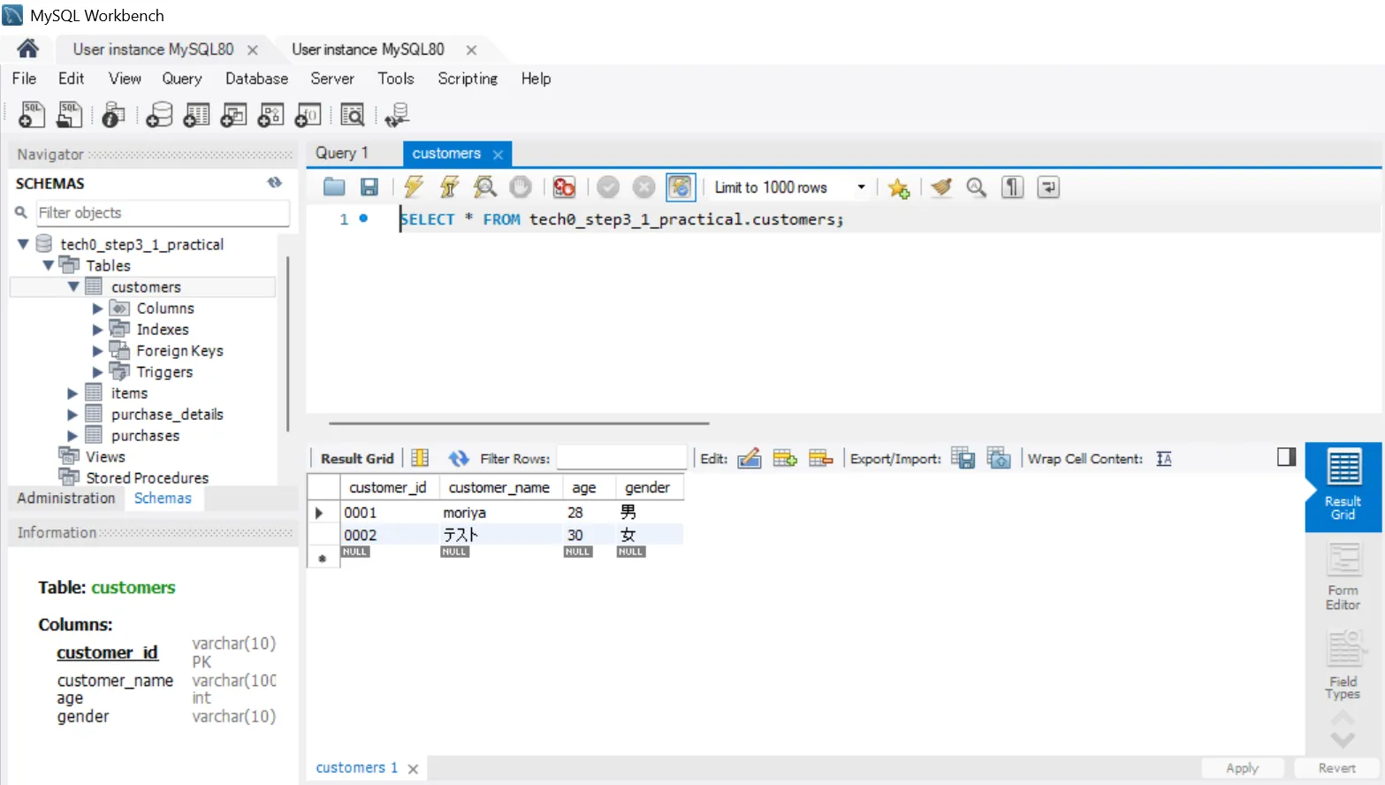
Task: Expand the items table
Action: tap(72, 393)
